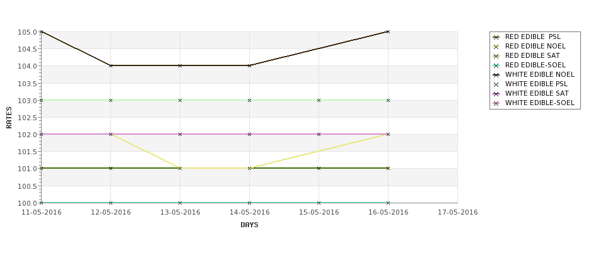Toggle the WHITE EDIBLE PSL series label
This screenshot has height=270, width=615.
(536, 84)
